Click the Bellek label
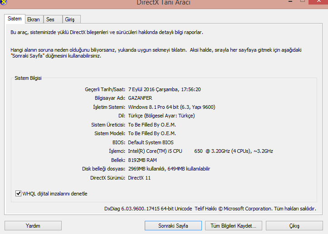 pyautogui.click(x=118, y=160)
